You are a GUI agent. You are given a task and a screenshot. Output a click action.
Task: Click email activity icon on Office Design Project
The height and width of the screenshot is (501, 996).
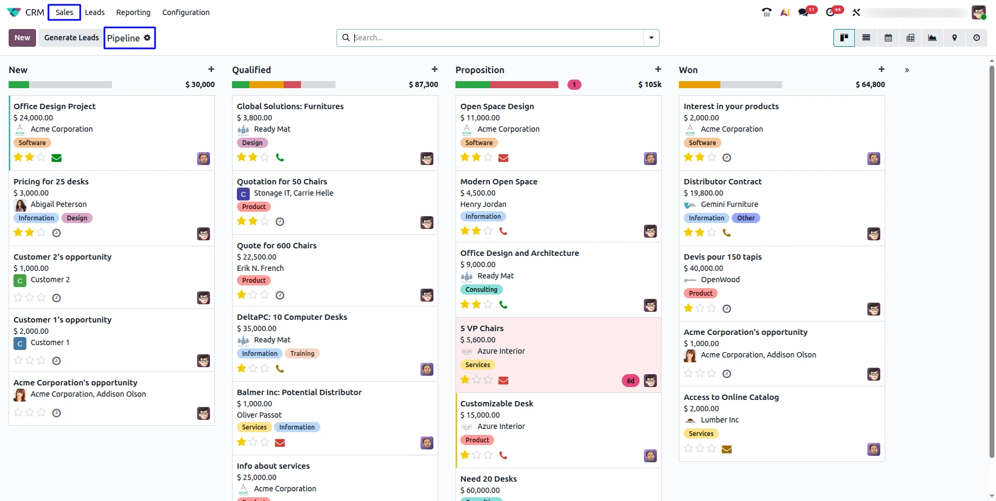57,158
